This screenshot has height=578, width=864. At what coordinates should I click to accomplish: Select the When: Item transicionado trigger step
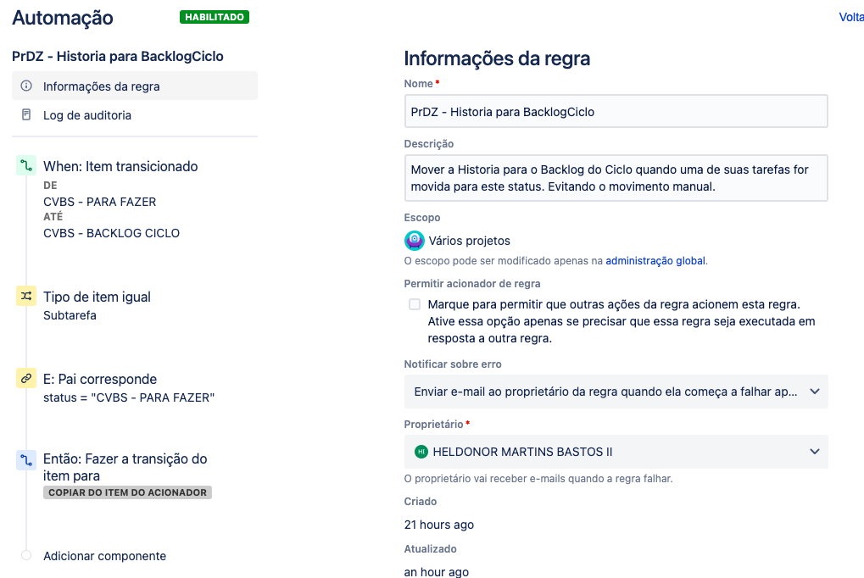(120, 166)
